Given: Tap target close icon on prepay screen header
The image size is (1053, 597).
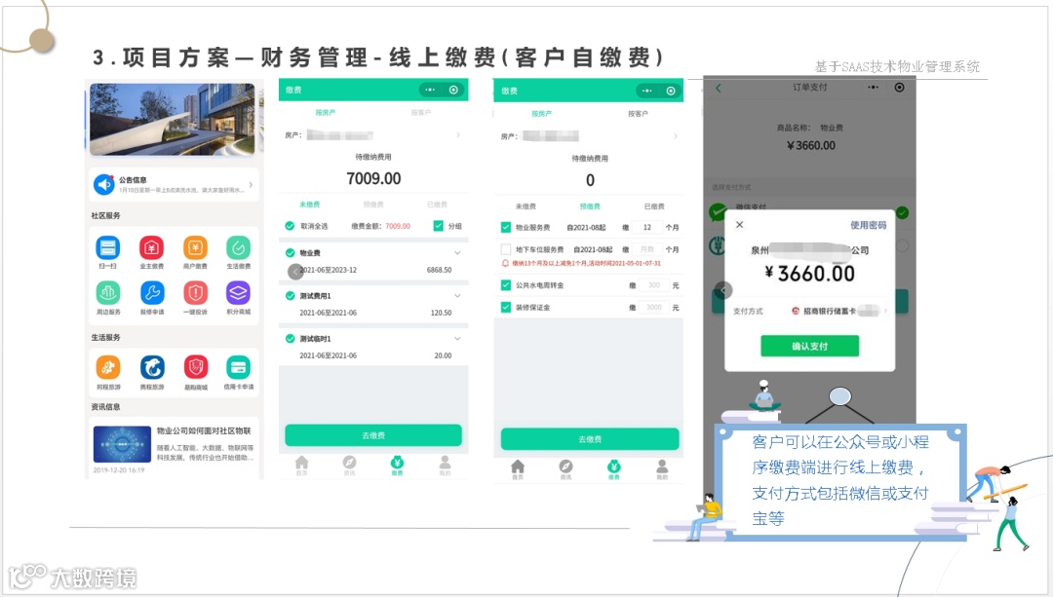Looking at the screenshot, I should (x=670, y=91).
